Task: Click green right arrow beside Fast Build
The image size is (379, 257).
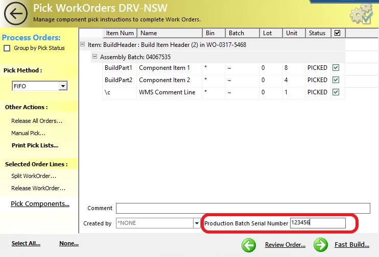Action: click(x=320, y=245)
